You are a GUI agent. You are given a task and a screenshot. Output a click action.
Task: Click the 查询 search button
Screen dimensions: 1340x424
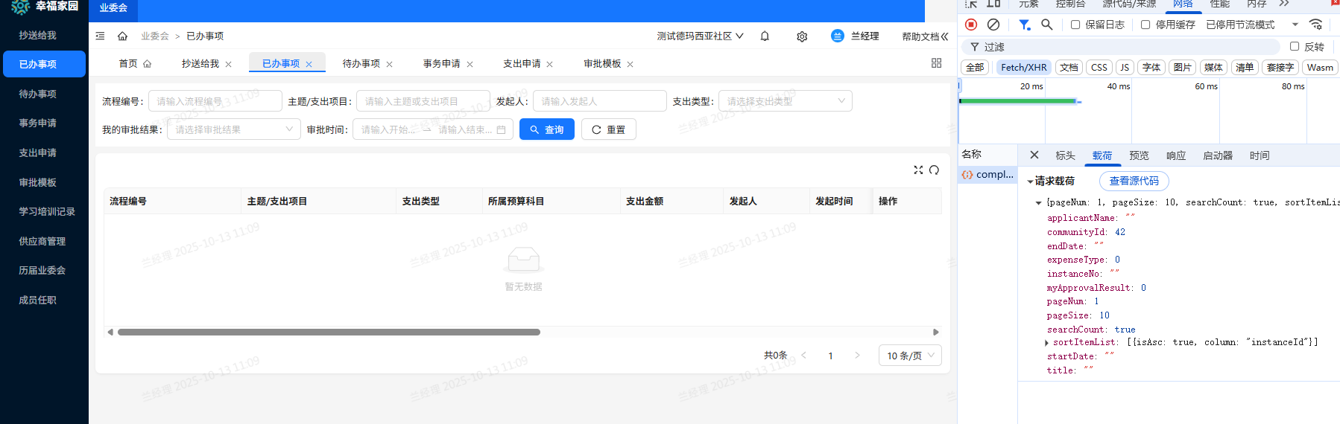546,129
